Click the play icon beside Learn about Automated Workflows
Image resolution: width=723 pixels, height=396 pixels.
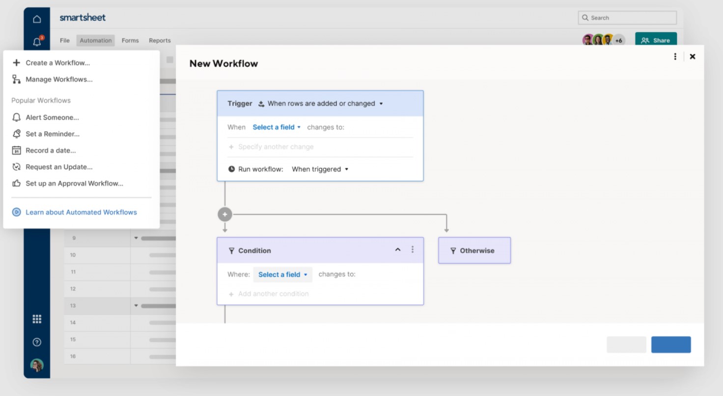16,212
